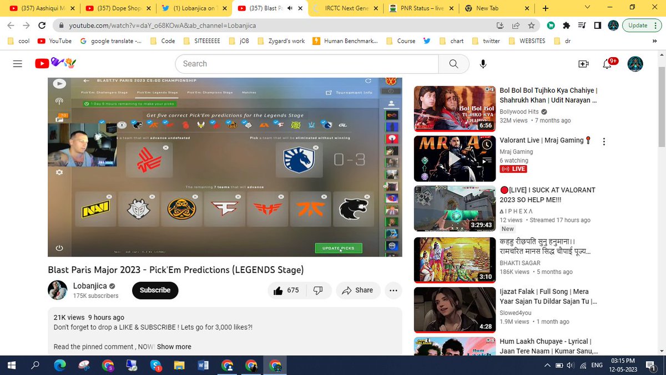
Task: Switch to the PNR Status tab
Action: click(421, 8)
